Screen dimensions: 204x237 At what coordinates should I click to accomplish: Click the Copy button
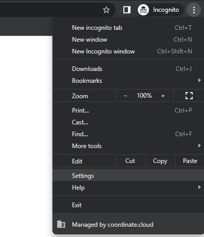[160, 161]
